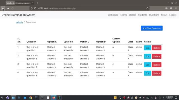Image resolution: width=179 pixels, height=100 pixels.
Task: Edit the 'this is a test question' row 1
Action: (x=147, y=48)
